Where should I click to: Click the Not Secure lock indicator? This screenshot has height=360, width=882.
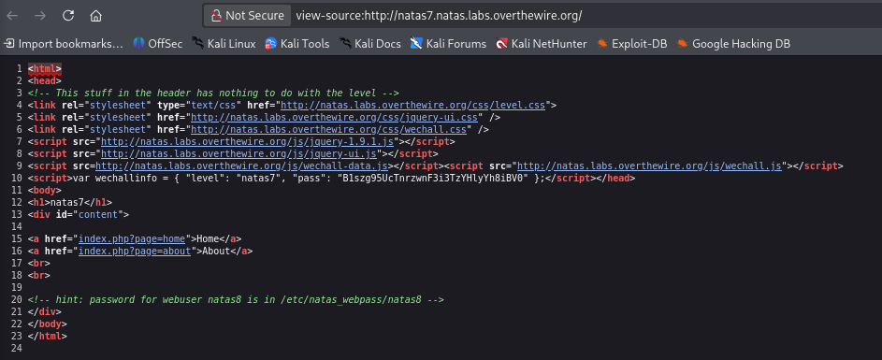coord(248,16)
